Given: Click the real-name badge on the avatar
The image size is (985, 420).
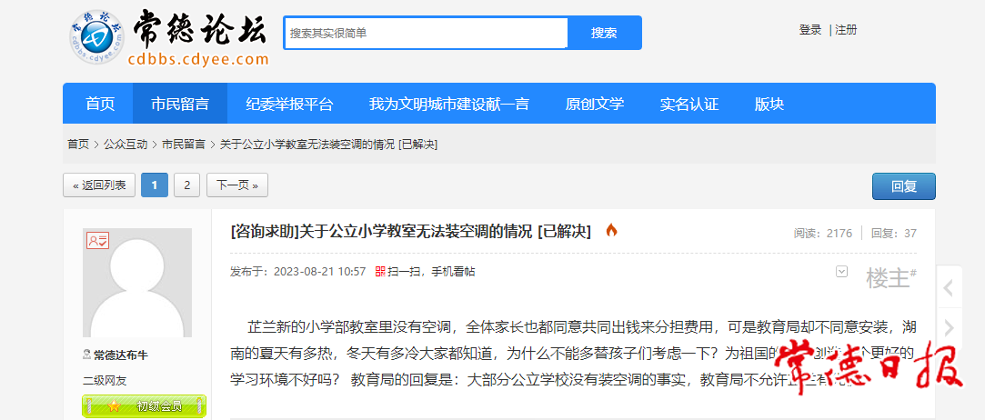Looking at the screenshot, I should 97,241.
